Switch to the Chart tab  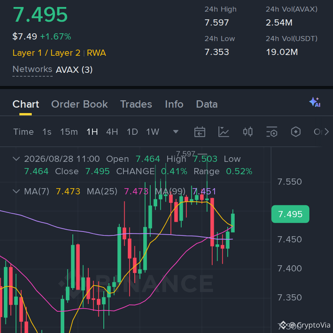point(26,104)
